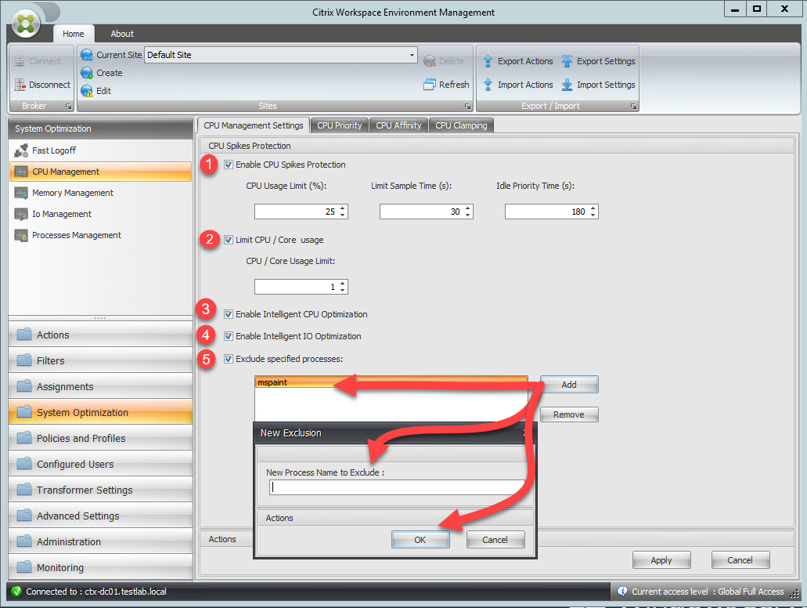Viewport: 807px width, 608px height.
Task: Click the Import Settings arrow icon
Action: click(567, 85)
